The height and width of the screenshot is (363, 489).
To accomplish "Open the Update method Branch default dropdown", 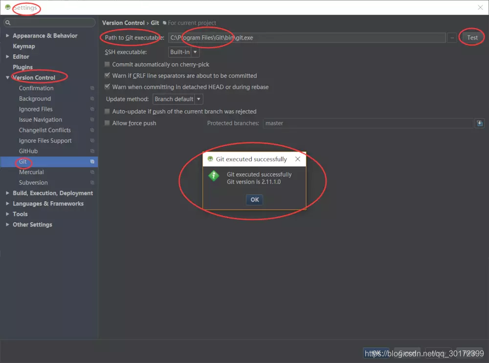I will tap(178, 99).
